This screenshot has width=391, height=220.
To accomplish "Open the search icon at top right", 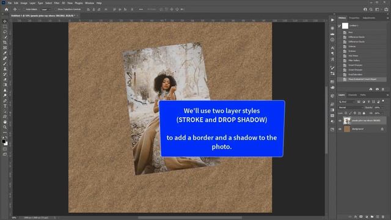I will pyautogui.click(x=371, y=9).
